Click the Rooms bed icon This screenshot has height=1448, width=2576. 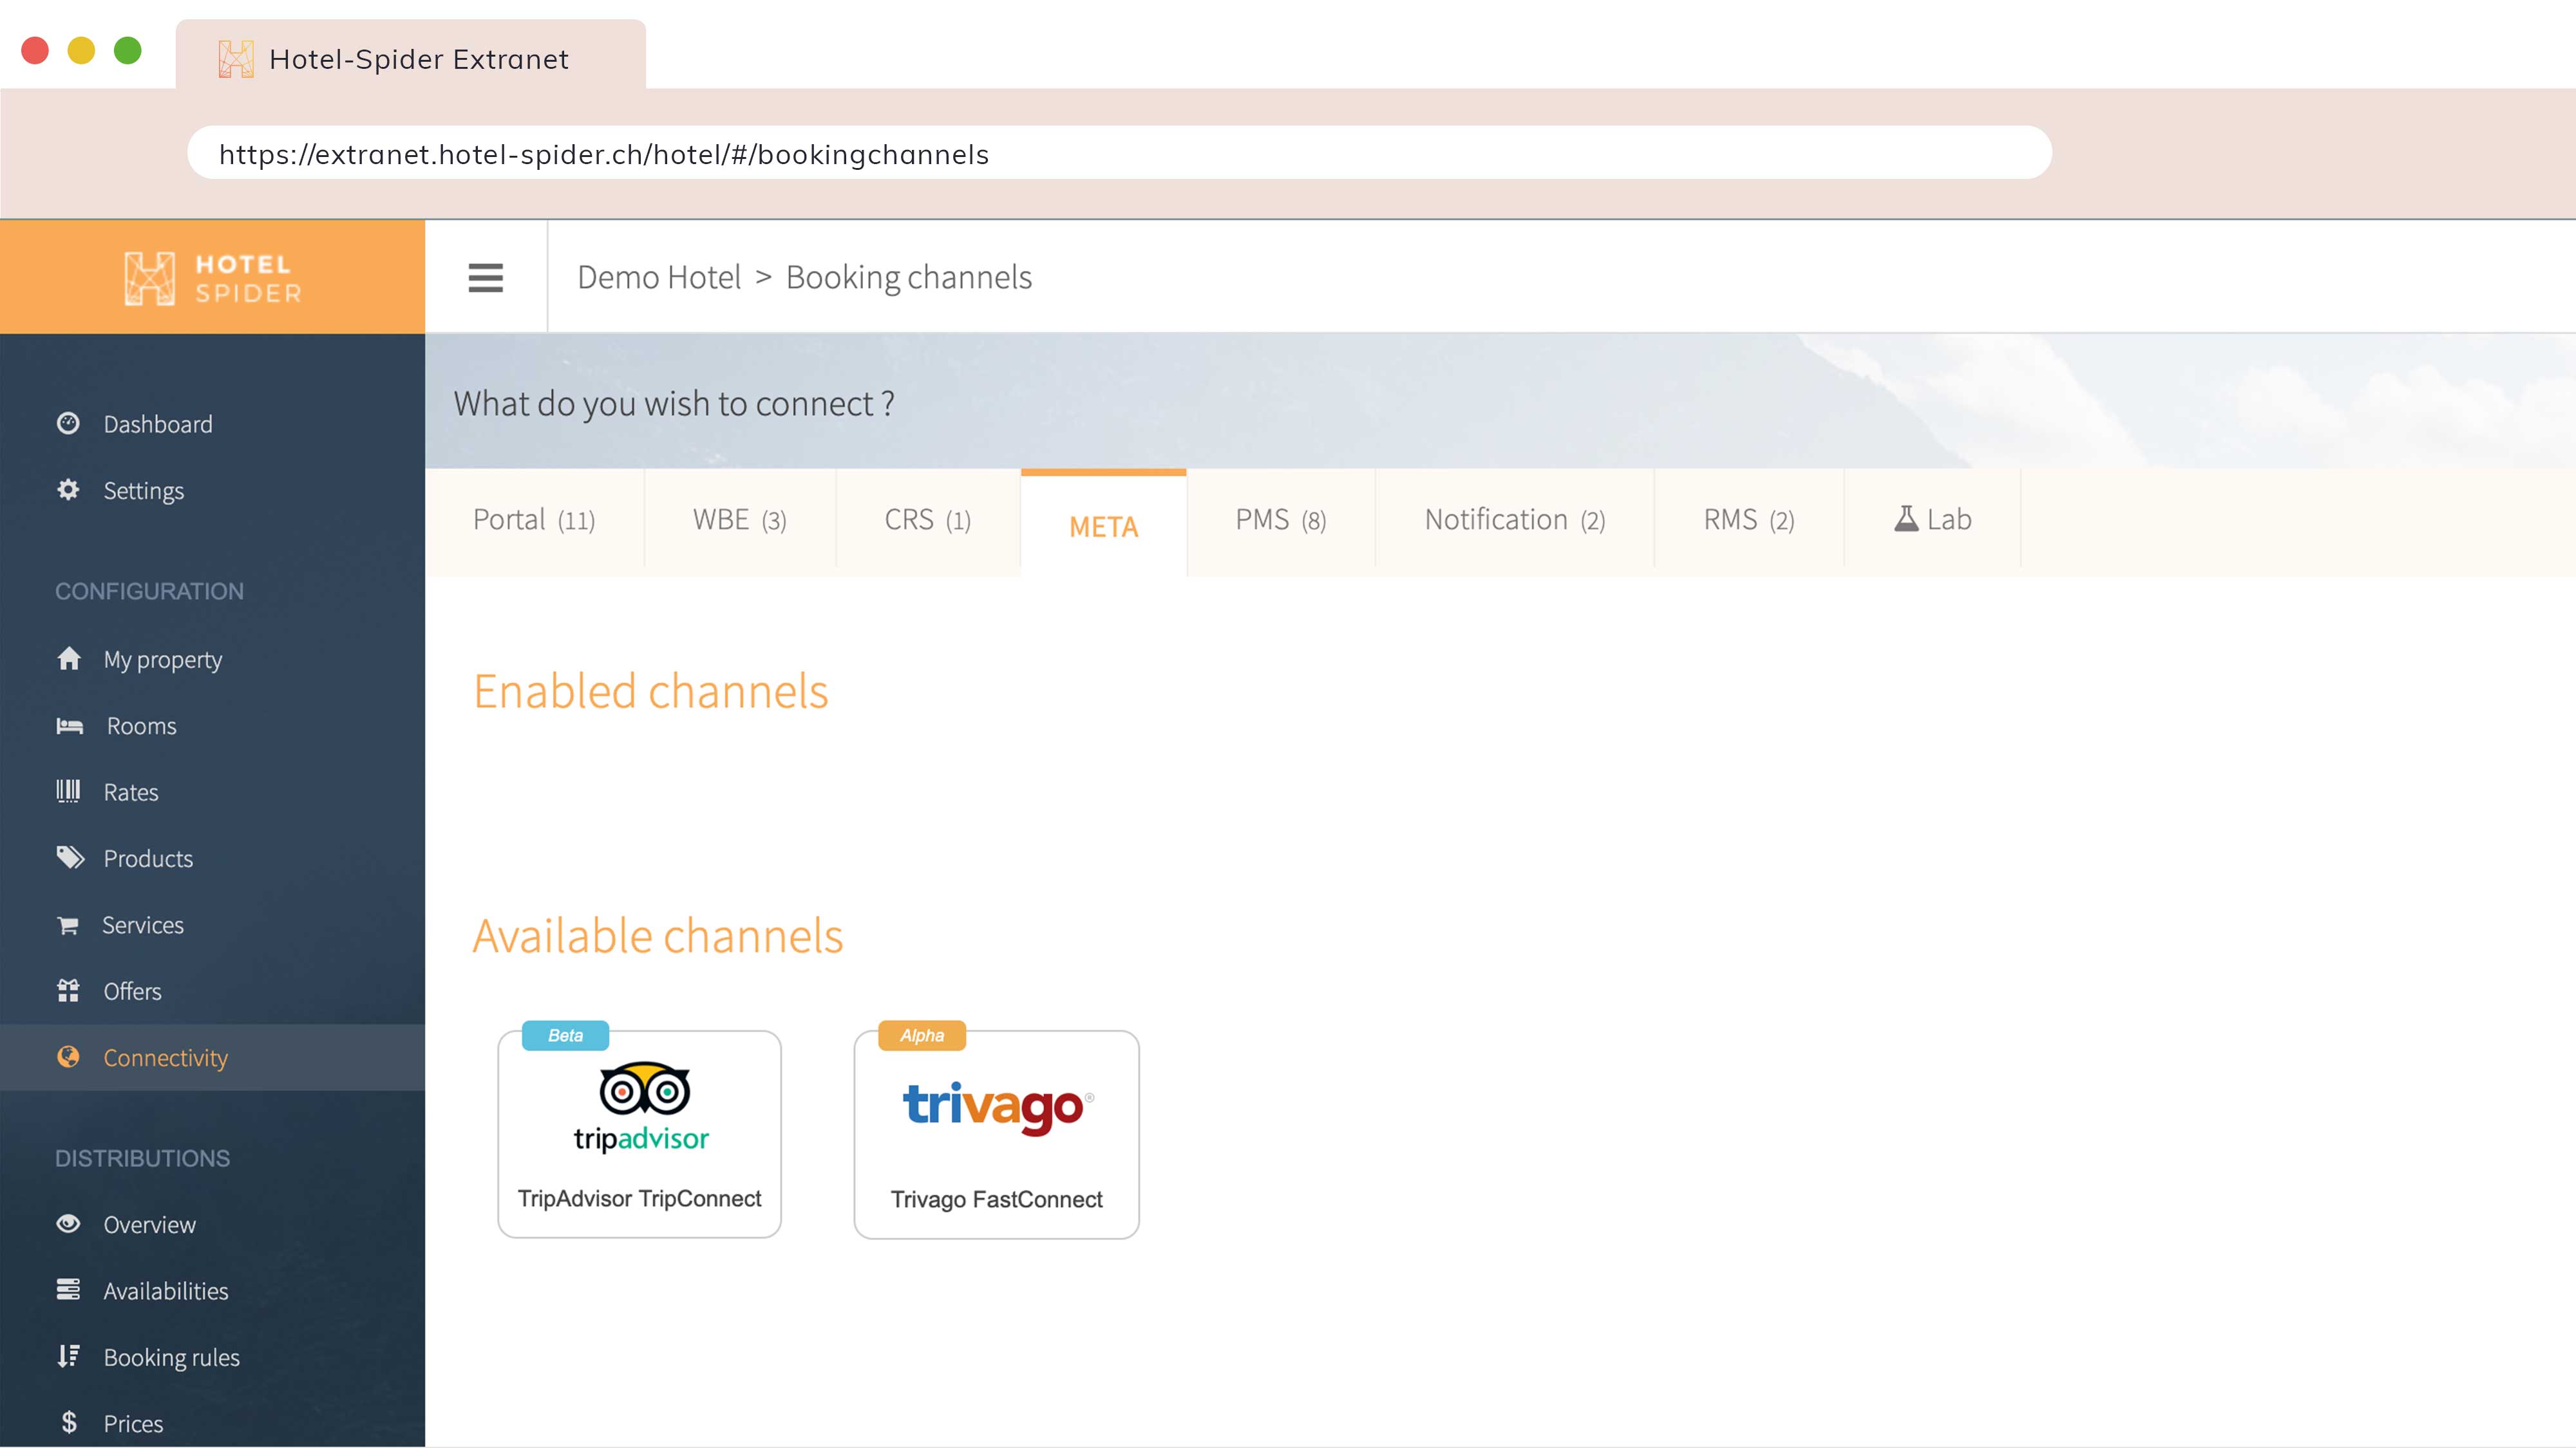click(x=69, y=725)
